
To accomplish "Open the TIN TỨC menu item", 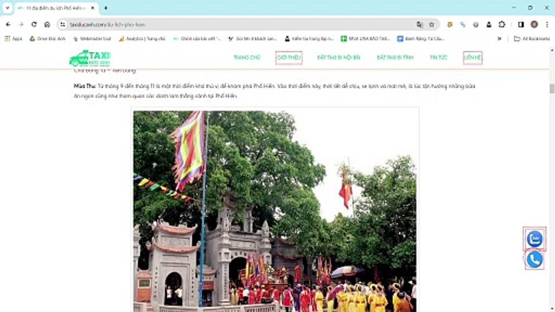I will 438,58.
